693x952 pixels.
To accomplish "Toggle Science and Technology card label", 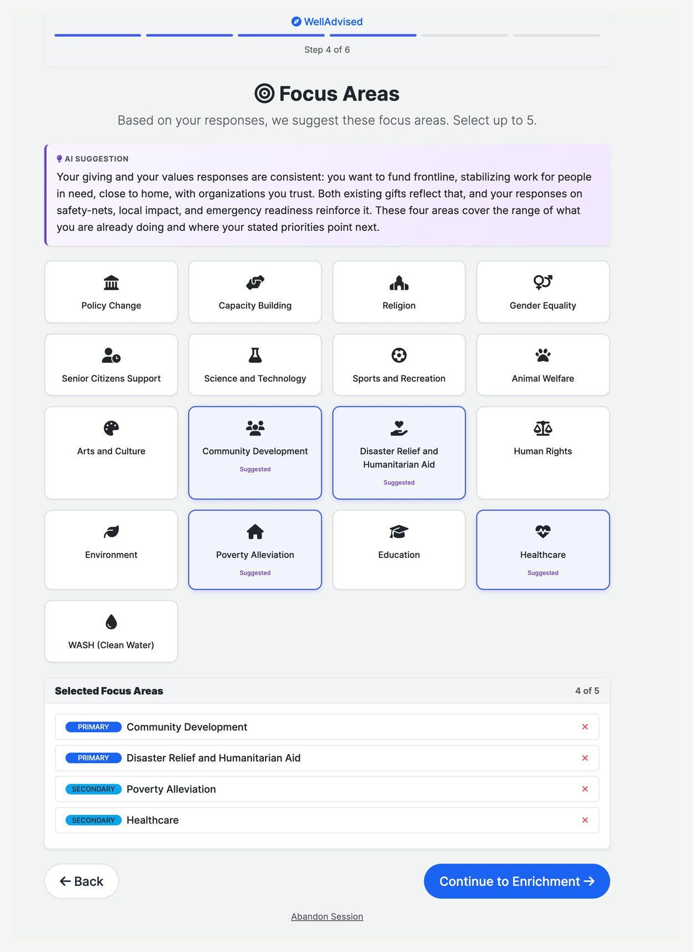I will [x=255, y=378].
